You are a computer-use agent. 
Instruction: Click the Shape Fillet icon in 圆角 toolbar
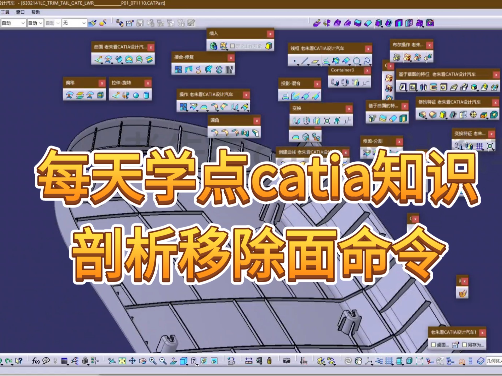pos(215,133)
